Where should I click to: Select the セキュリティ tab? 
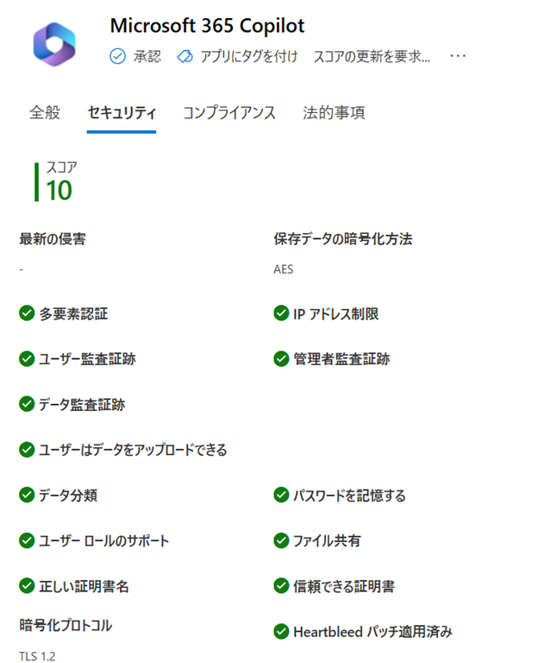pos(122,113)
